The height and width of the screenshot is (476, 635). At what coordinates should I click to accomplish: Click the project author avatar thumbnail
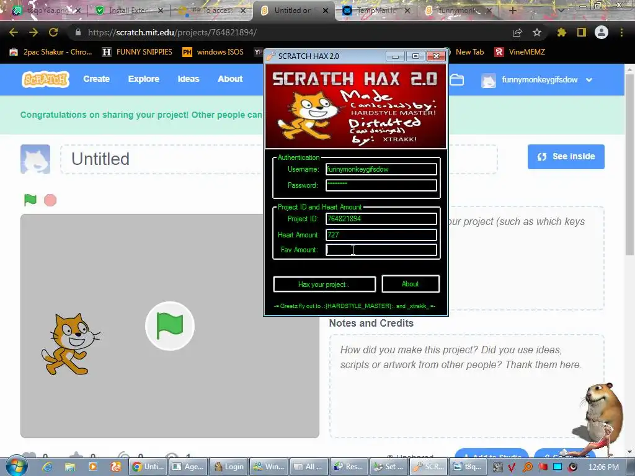(35, 159)
